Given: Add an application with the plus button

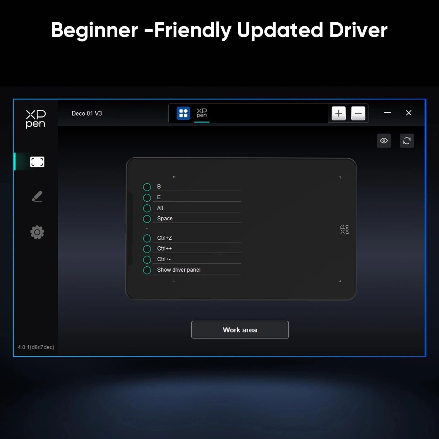Looking at the screenshot, I should pyautogui.click(x=339, y=113).
